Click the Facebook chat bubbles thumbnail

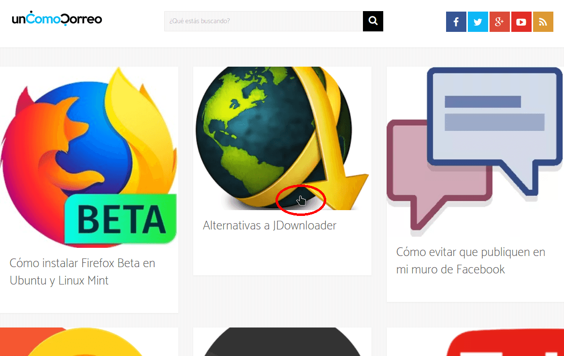click(475, 151)
